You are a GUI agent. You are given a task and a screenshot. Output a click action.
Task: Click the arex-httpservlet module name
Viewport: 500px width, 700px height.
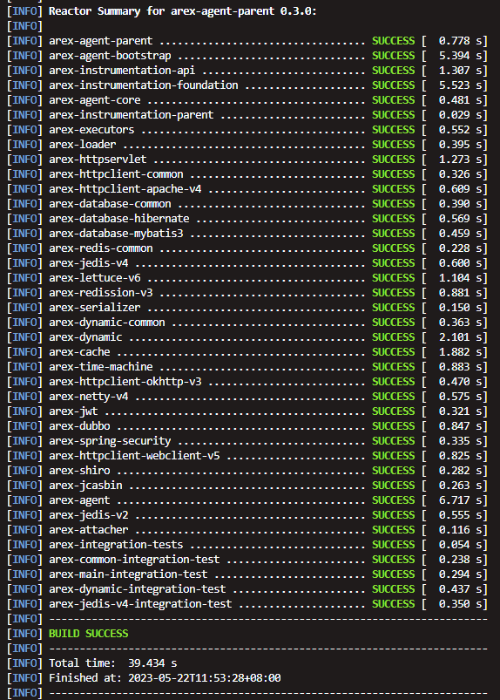(98, 159)
